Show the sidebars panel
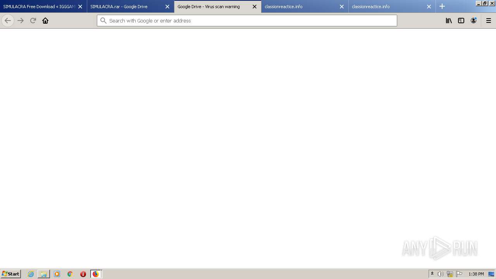 click(461, 21)
